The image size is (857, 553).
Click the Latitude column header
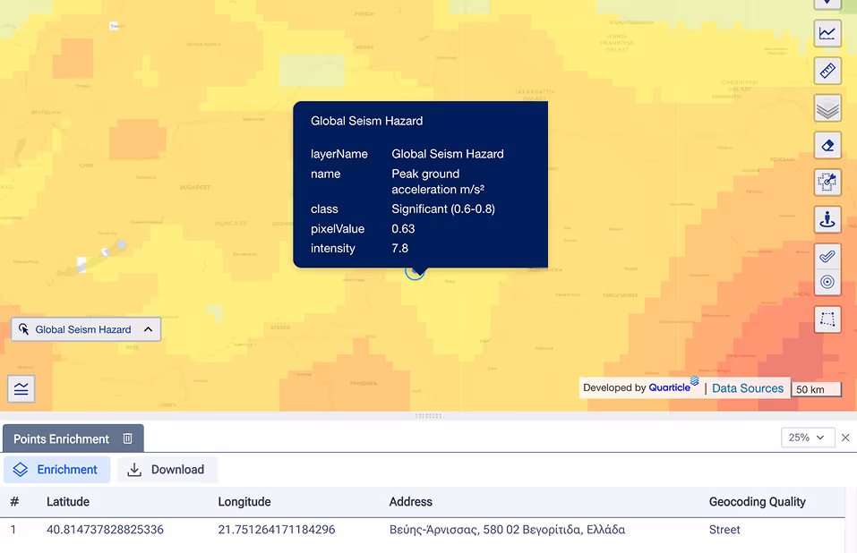click(68, 502)
